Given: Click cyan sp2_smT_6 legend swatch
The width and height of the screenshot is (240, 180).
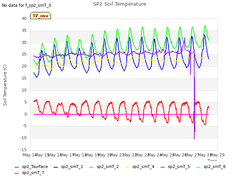Looking at the screenshot, I should pyautogui.click(x=198, y=167).
